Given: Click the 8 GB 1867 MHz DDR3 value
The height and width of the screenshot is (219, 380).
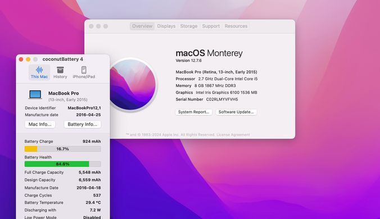Looking at the screenshot, I should tap(215, 86).
